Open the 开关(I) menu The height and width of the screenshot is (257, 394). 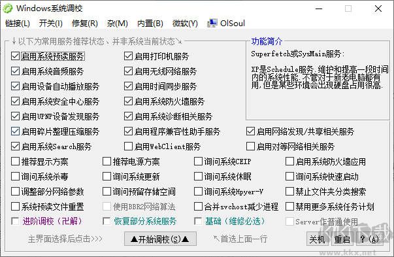point(51,24)
